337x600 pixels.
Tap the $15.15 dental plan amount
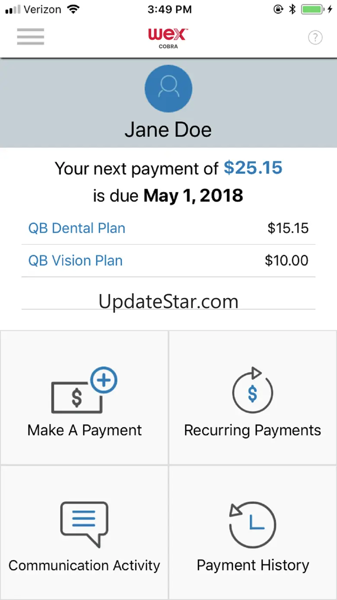(x=288, y=228)
